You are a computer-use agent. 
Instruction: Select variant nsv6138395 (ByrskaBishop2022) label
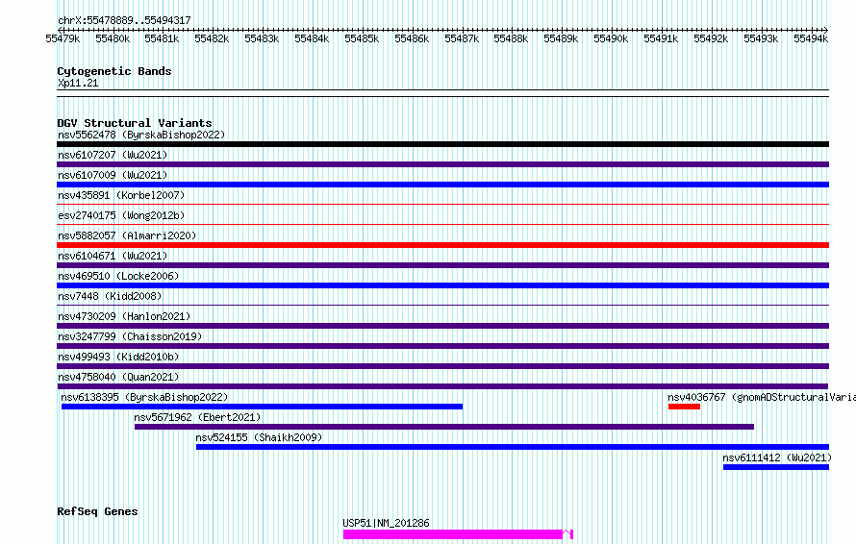click(144, 397)
